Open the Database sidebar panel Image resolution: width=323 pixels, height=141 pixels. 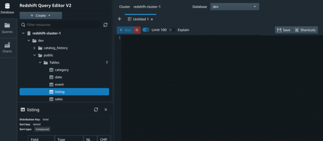[7, 9]
